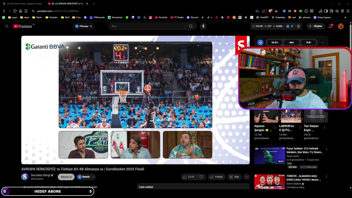The width and height of the screenshot is (352, 198).
Task: Open the Discord bookmark
Action: [193, 17]
